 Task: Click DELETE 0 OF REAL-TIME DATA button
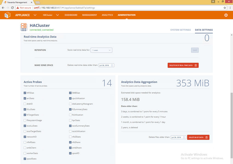coord(183,65)
